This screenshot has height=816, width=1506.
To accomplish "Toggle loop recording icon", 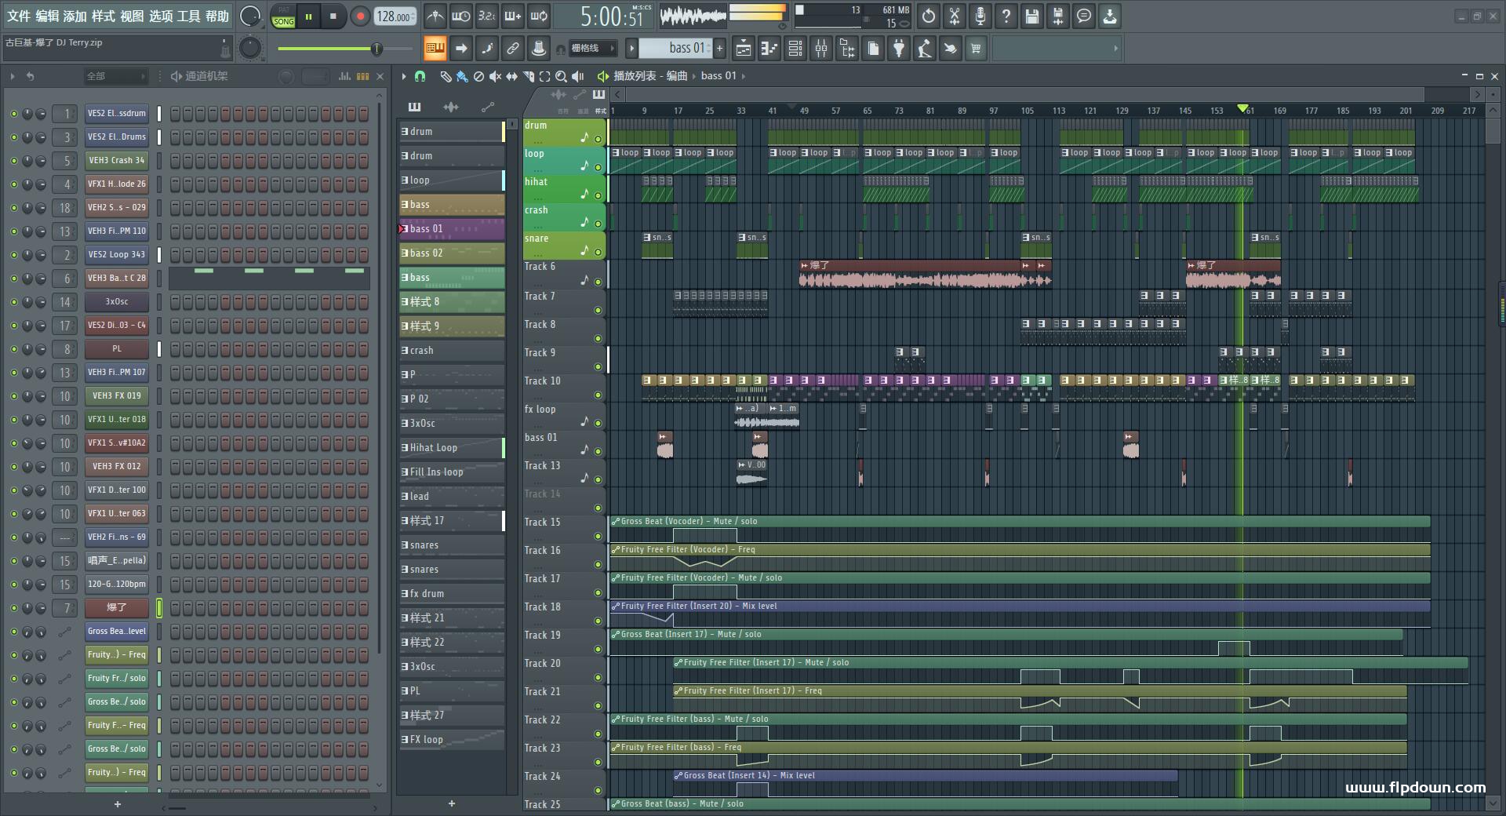I will 539,16.
